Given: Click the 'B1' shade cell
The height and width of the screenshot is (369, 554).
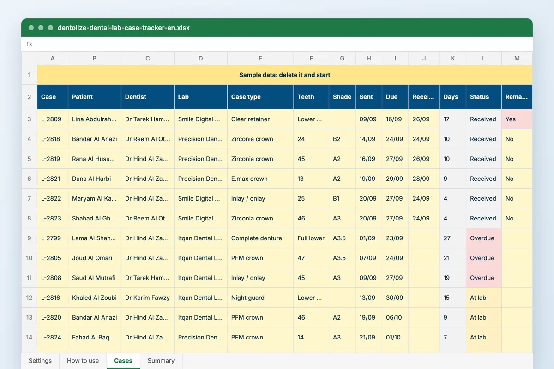Looking at the screenshot, I should pos(342,198).
